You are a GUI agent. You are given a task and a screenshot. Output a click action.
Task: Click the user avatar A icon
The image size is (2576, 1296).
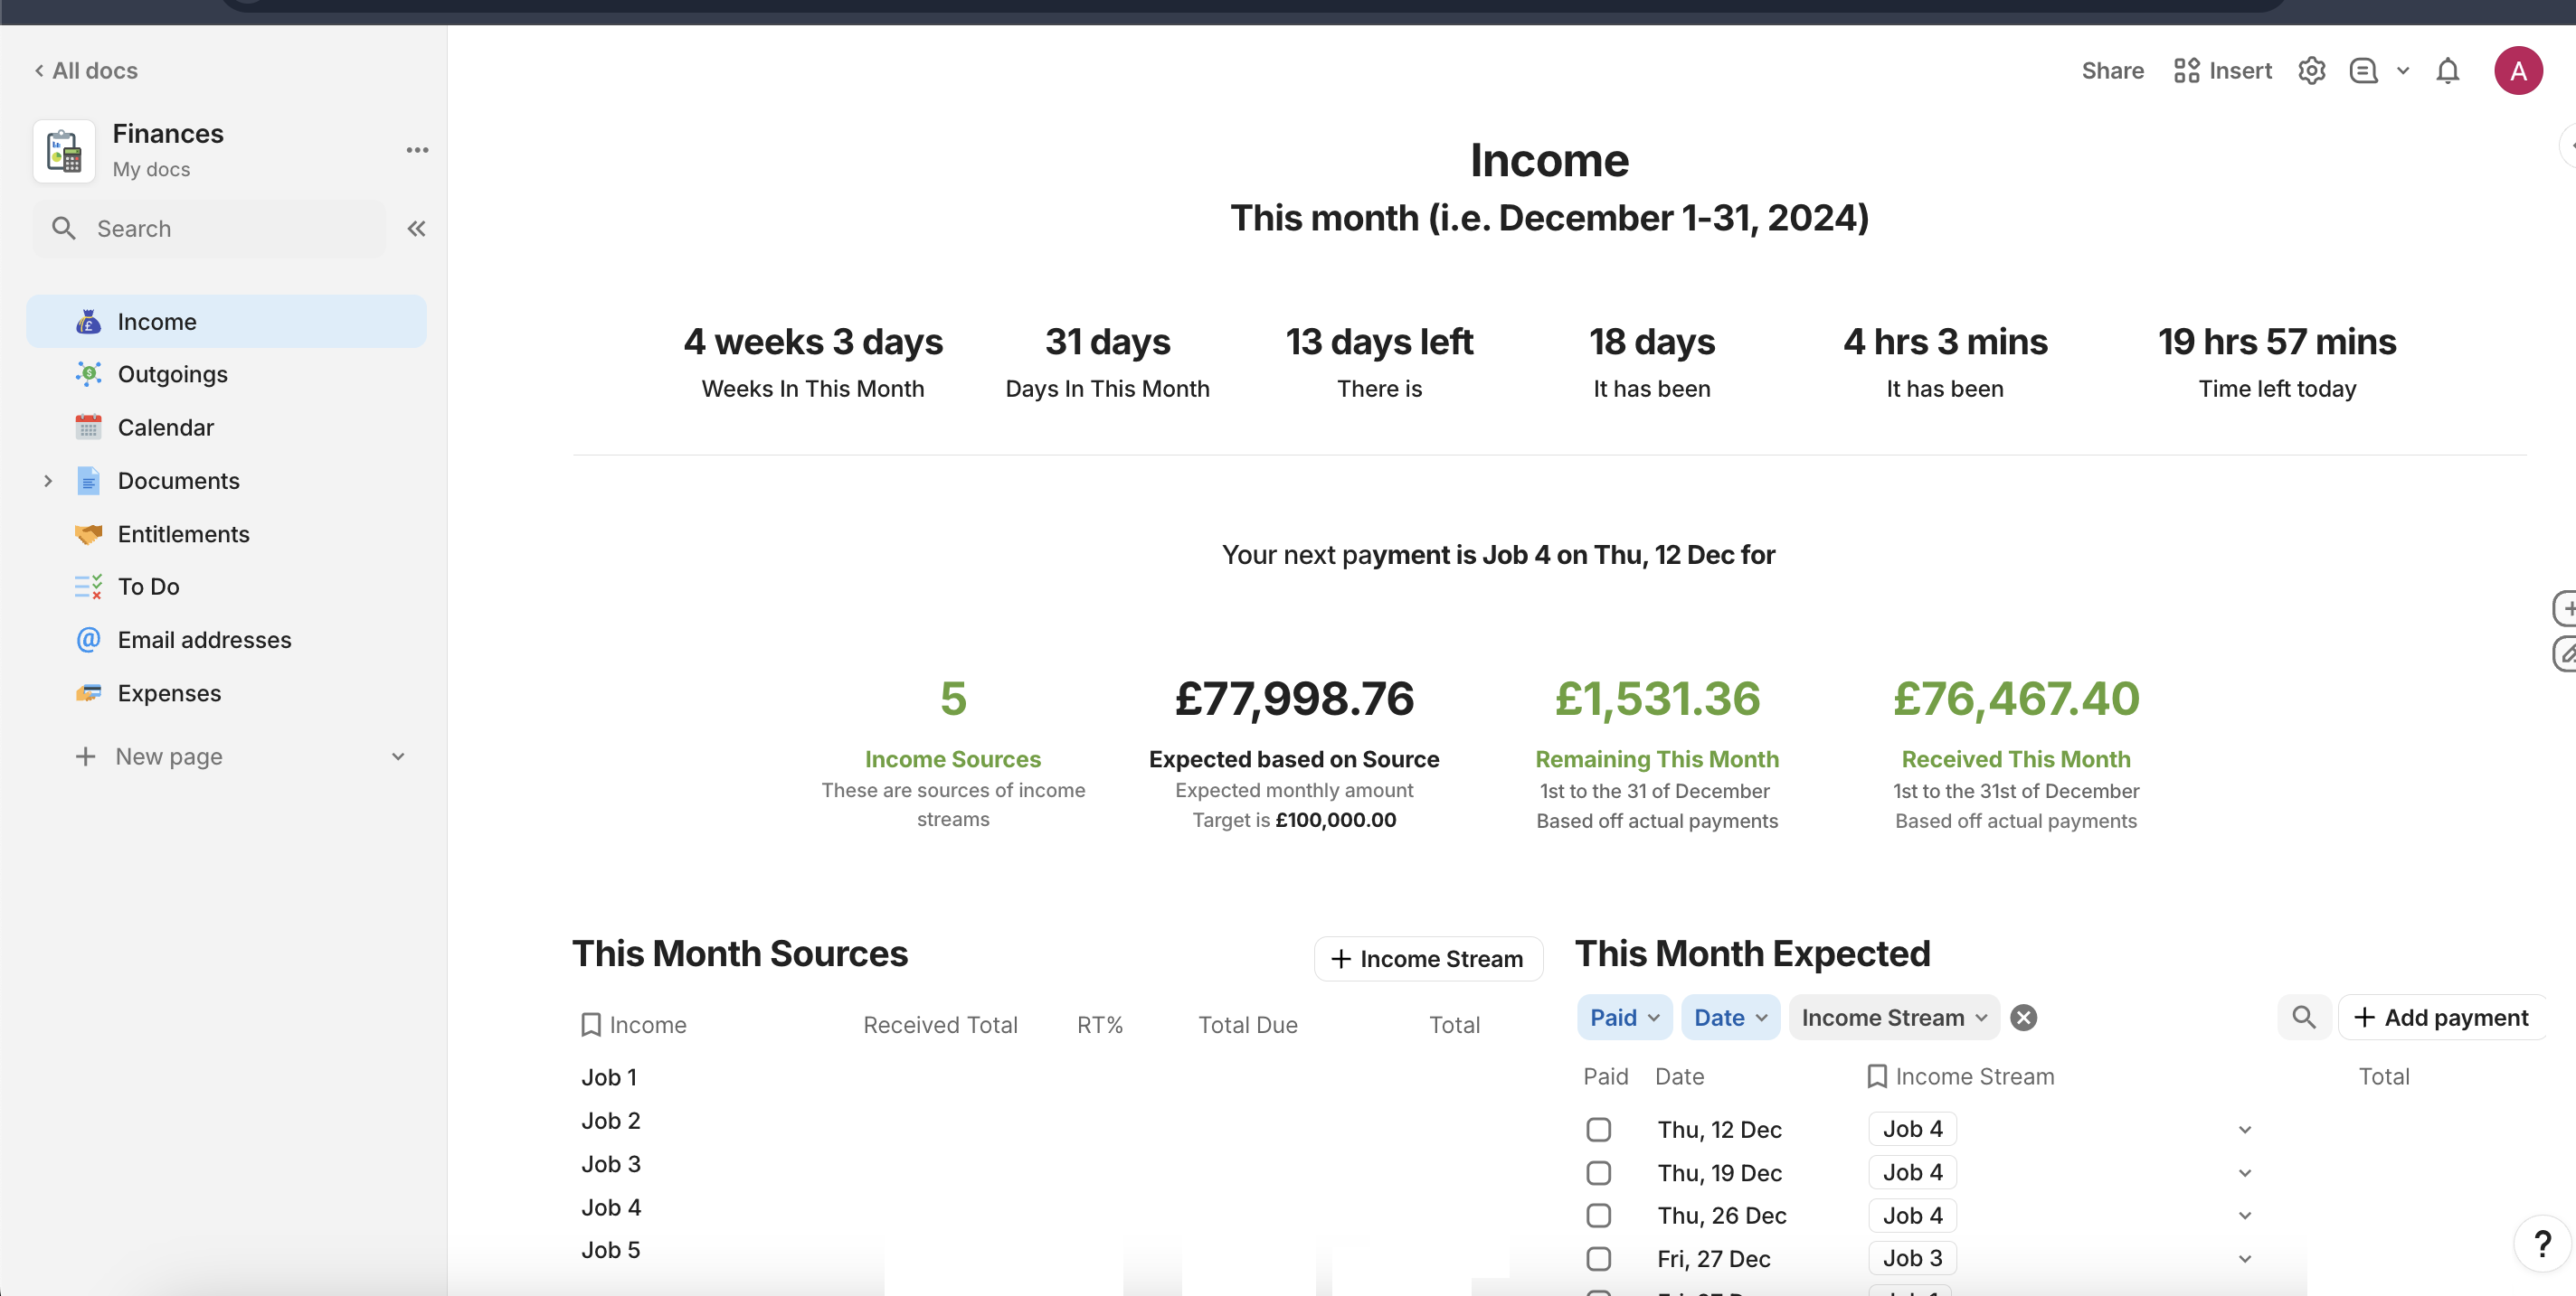(x=2518, y=70)
